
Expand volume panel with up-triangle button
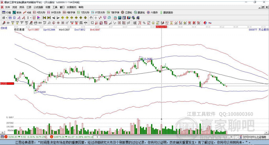2,132
